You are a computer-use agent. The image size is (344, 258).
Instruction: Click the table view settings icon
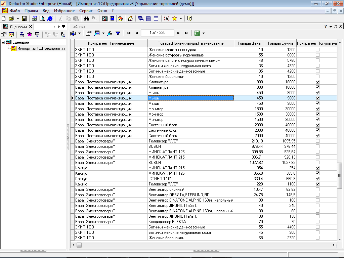coord(88,33)
